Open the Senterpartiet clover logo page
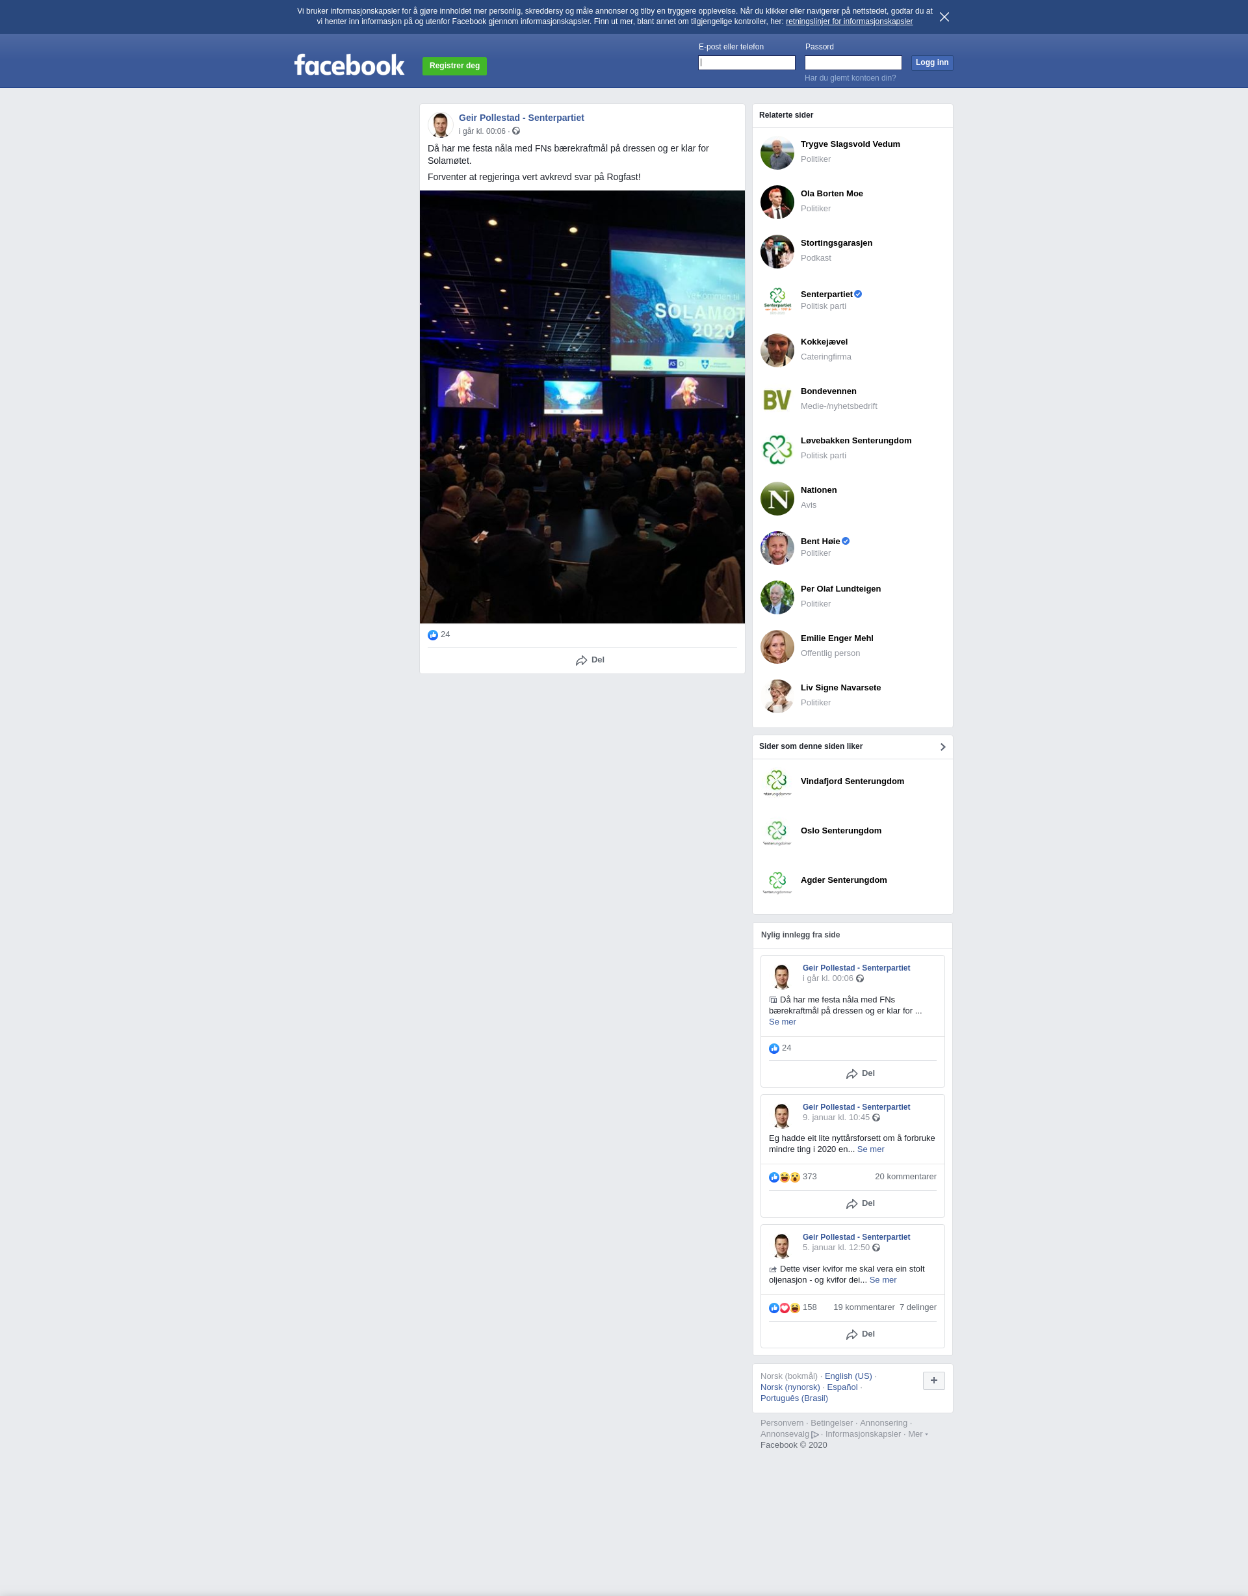The width and height of the screenshot is (1248, 1596). click(x=777, y=300)
